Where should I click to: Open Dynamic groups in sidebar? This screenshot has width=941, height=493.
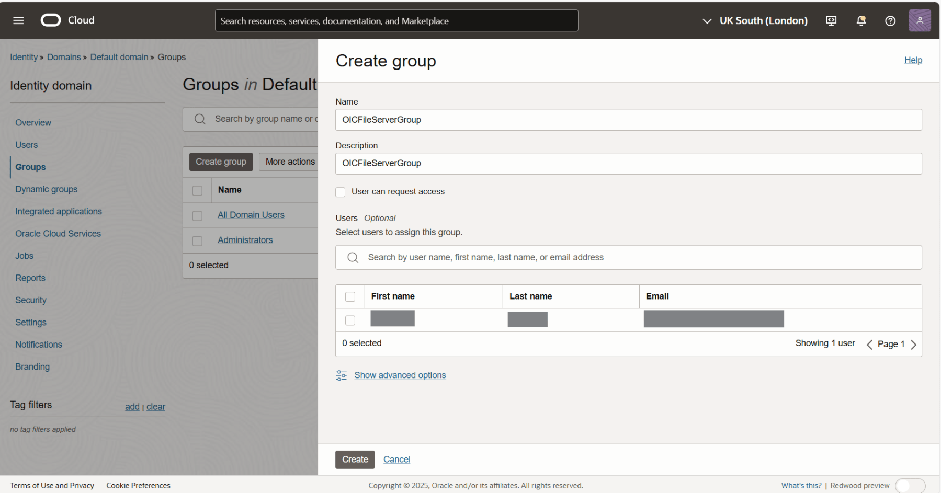click(46, 189)
